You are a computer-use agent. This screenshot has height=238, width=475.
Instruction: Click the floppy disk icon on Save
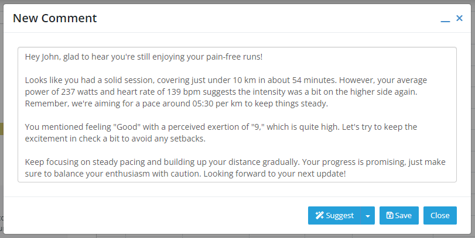pos(390,215)
